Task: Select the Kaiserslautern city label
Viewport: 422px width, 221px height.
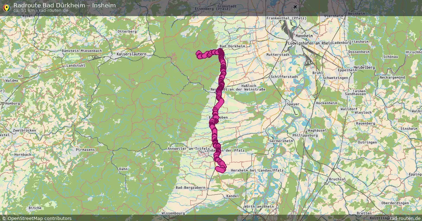Action: tap(131, 54)
